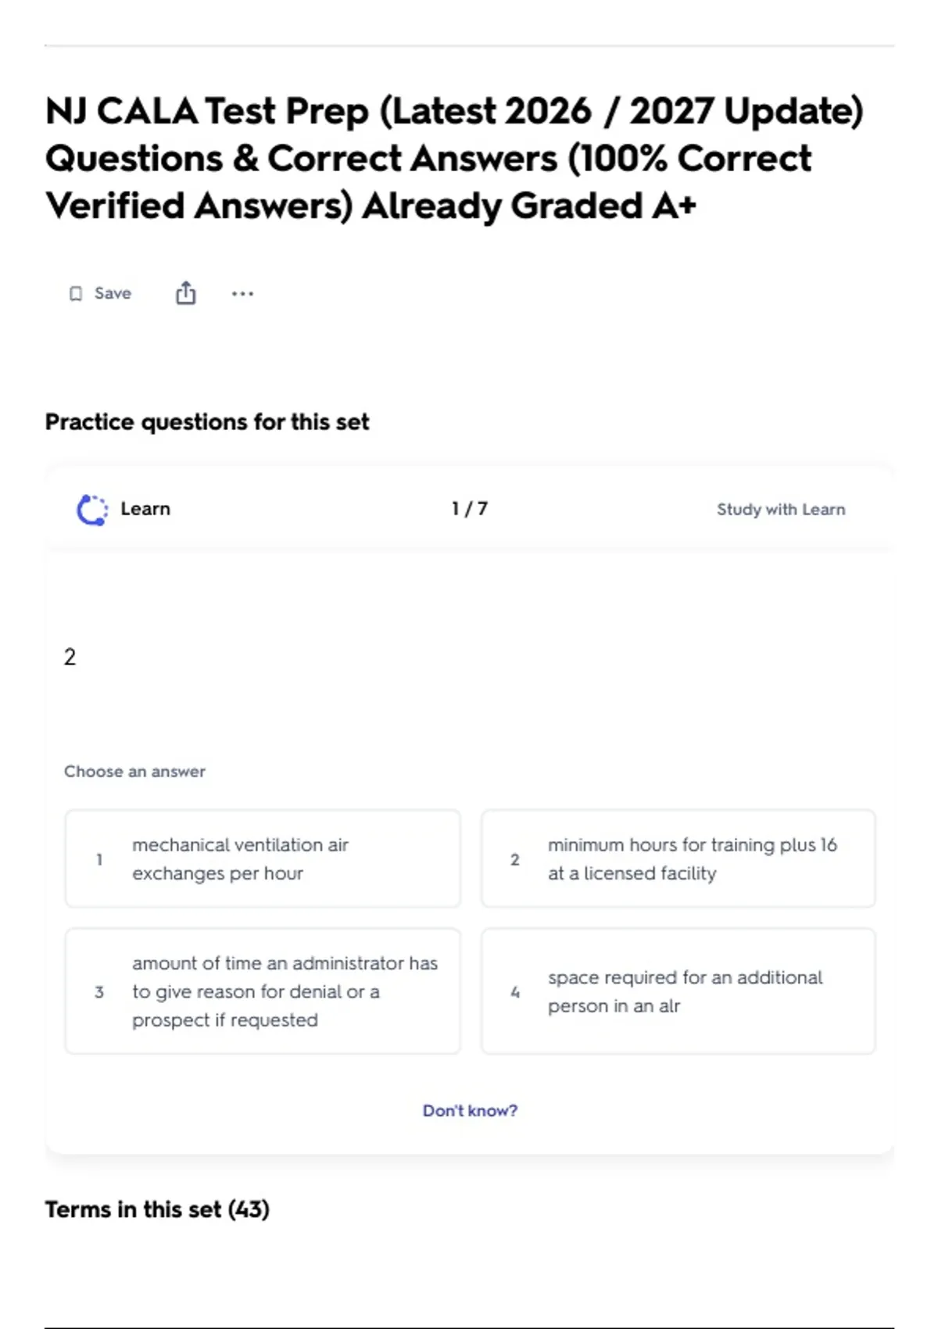This screenshot has height=1329, width=938.
Task: Click the 1 / 7 progress counter
Action: (x=470, y=509)
